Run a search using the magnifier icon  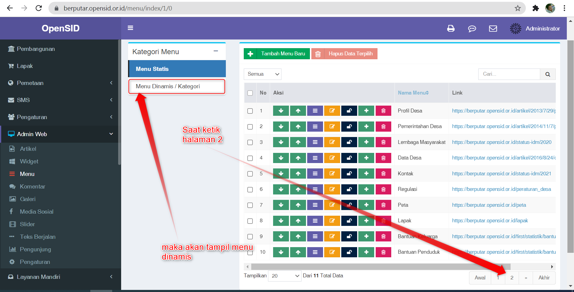coord(548,74)
